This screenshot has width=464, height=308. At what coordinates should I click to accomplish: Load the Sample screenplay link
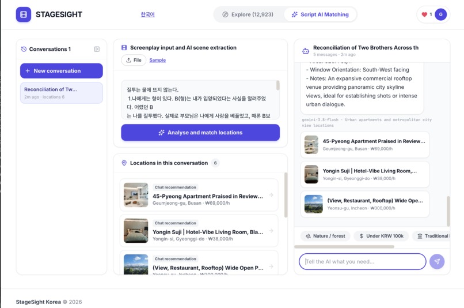pos(157,60)
